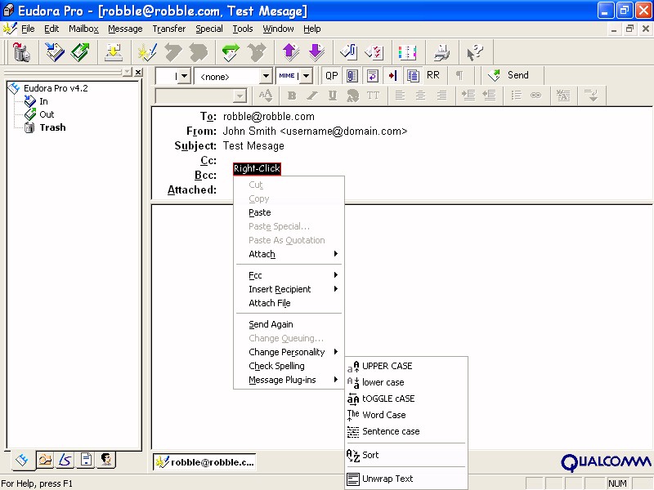
Task: Click the Context Help arrow-question icon
Action: tap(475, 52)
